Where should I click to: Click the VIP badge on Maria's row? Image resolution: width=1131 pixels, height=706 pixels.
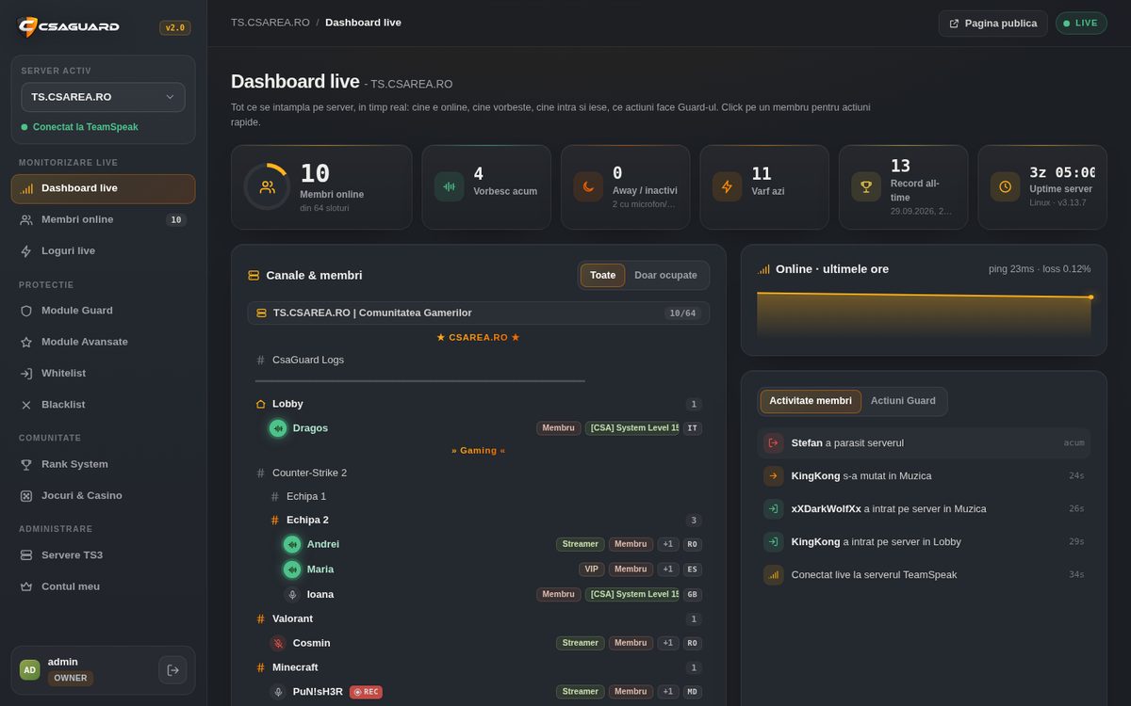(591, 570)
